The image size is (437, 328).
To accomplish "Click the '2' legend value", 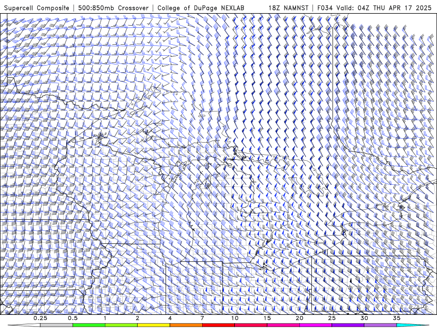I will click(x=138, y=318).
